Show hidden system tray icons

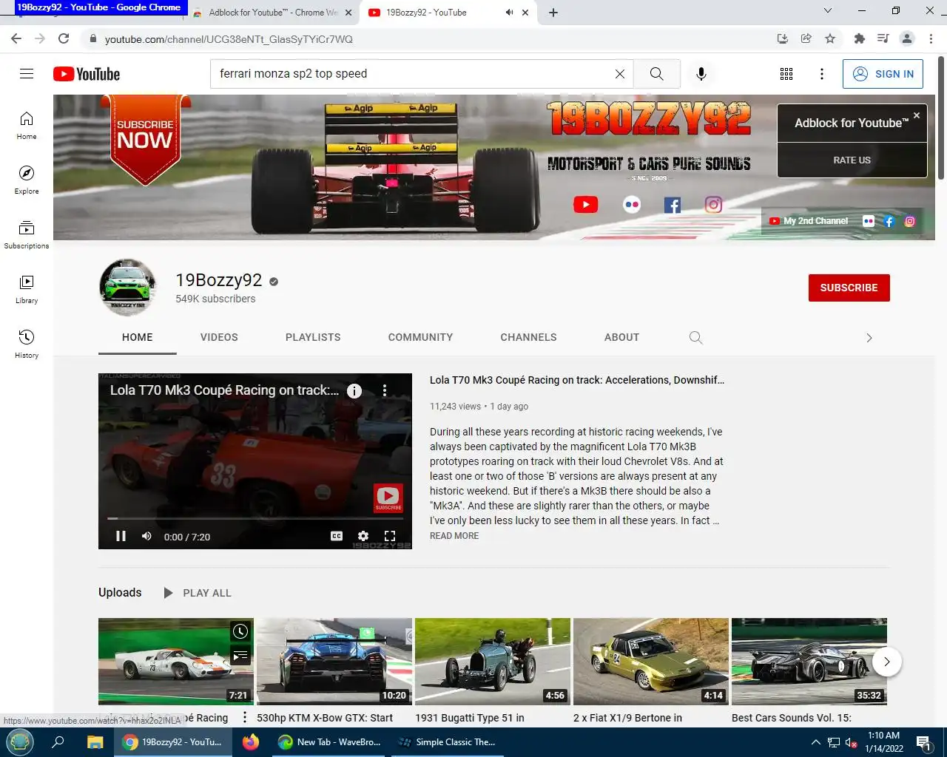click(815, 742)
